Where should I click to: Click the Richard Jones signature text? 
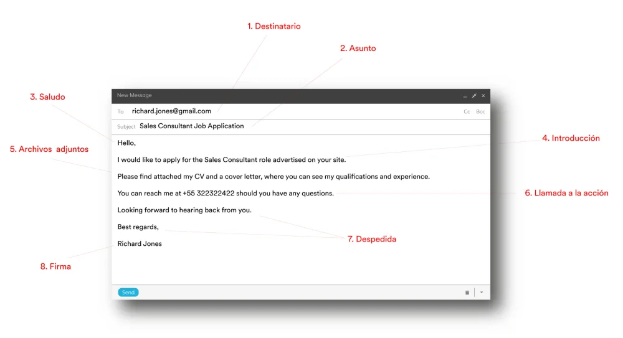140,244
